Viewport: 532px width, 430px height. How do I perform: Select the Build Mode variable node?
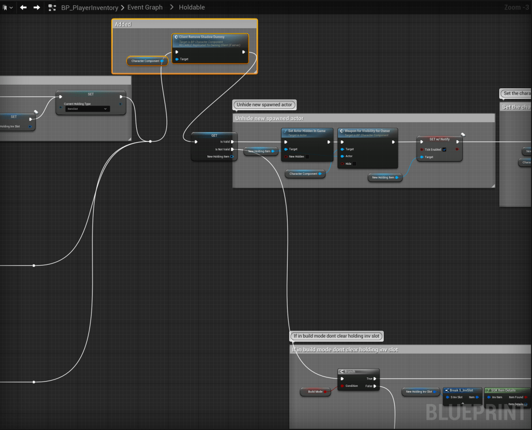(x=315, y=392)
